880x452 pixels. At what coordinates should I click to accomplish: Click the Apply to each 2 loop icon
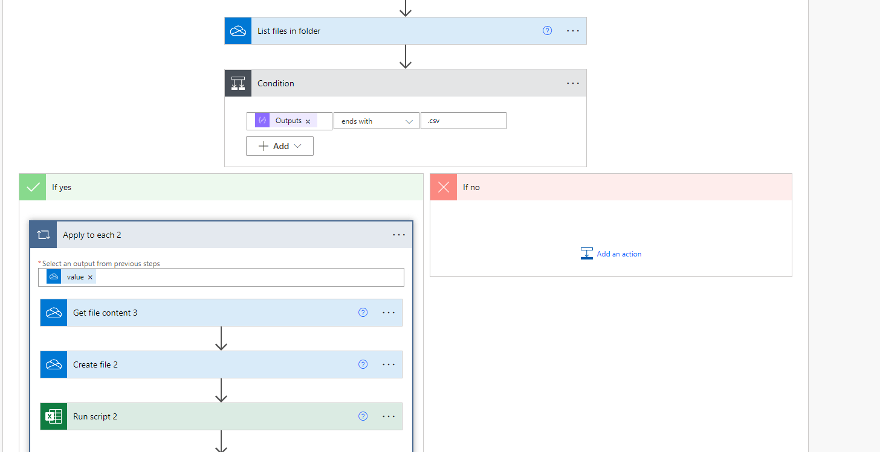[43, 234]
